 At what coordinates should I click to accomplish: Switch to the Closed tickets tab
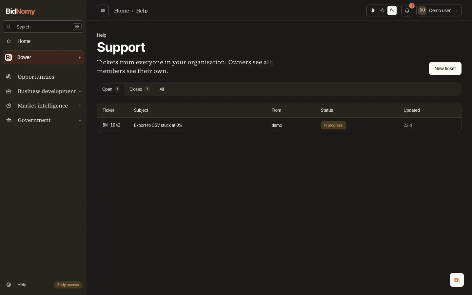coord(140,89)
